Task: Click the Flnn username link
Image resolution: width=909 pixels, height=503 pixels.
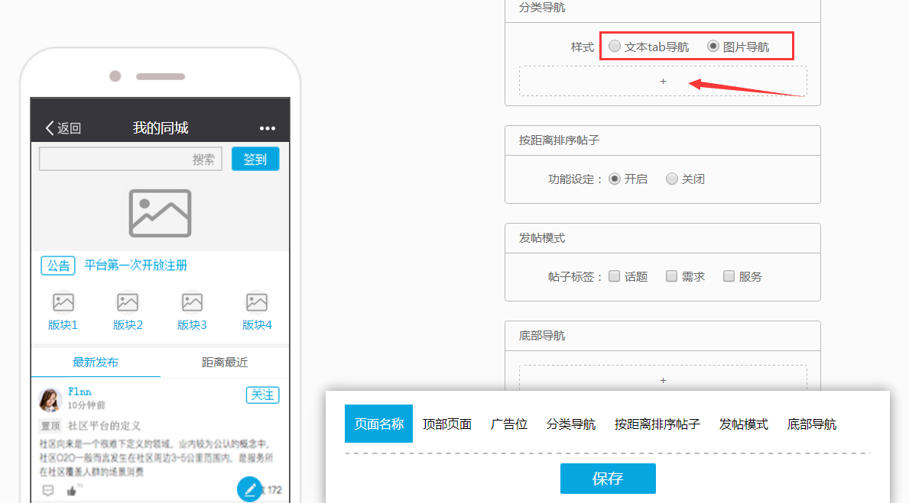Action: 80,392
